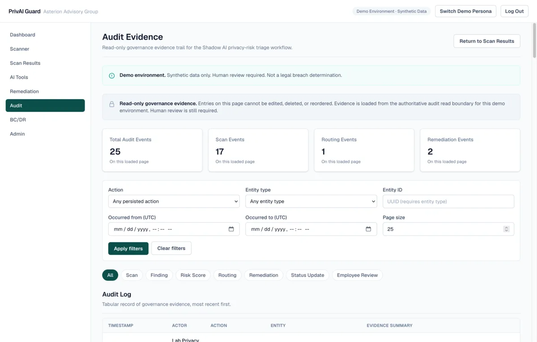Click the Log Out button
This screenshot has width=537, height=342.
(x=514, y=11)
